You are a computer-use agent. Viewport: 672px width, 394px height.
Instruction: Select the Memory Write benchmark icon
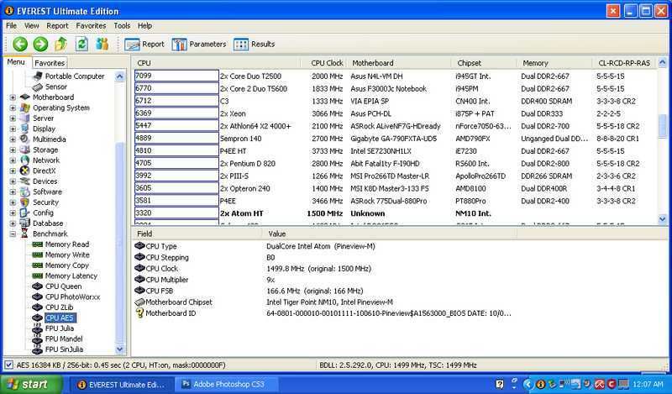[x=38, y=255]
